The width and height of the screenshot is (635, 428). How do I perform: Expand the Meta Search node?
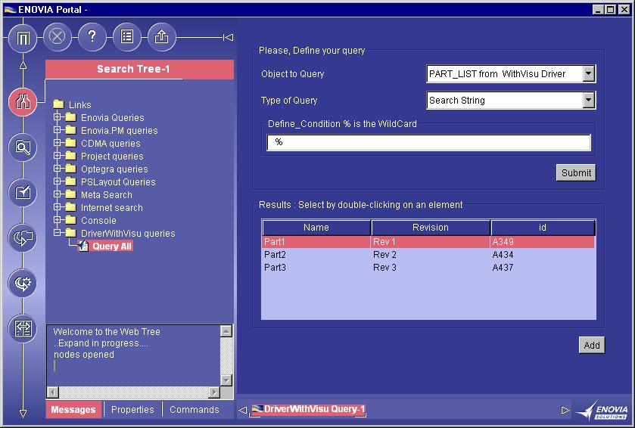tap(57, 194)
